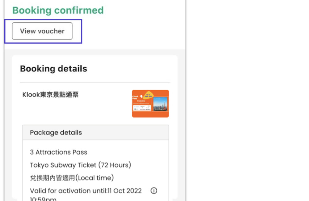
Task: Click the Booking details heading
Action: tap(53, 69)
